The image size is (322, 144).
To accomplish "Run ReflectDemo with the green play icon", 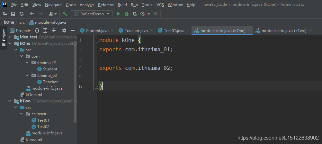I will point(118,14).
